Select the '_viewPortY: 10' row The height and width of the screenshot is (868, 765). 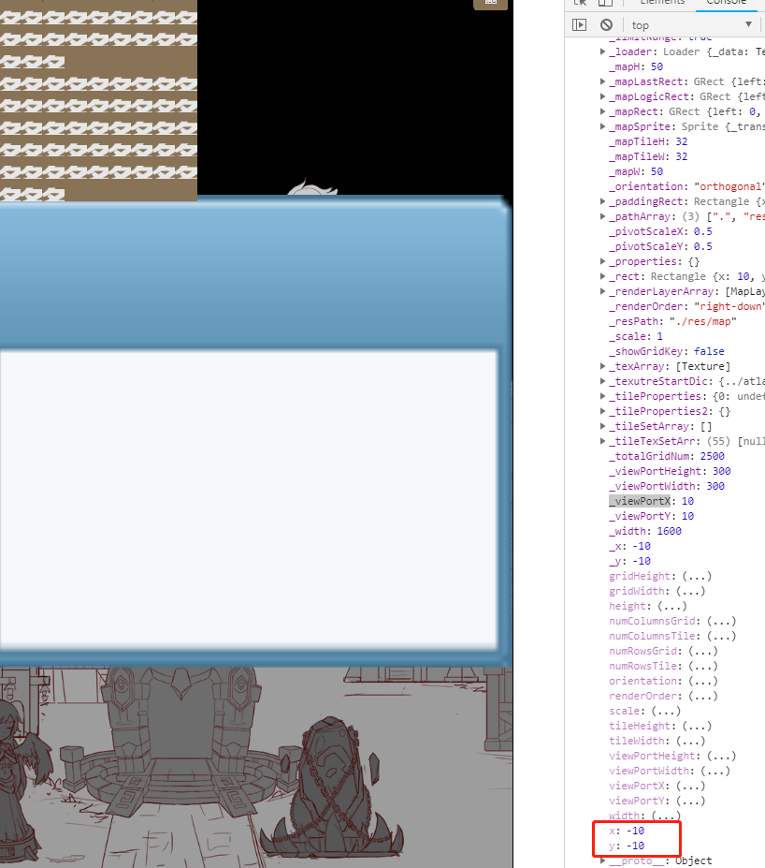click(652, 515)
